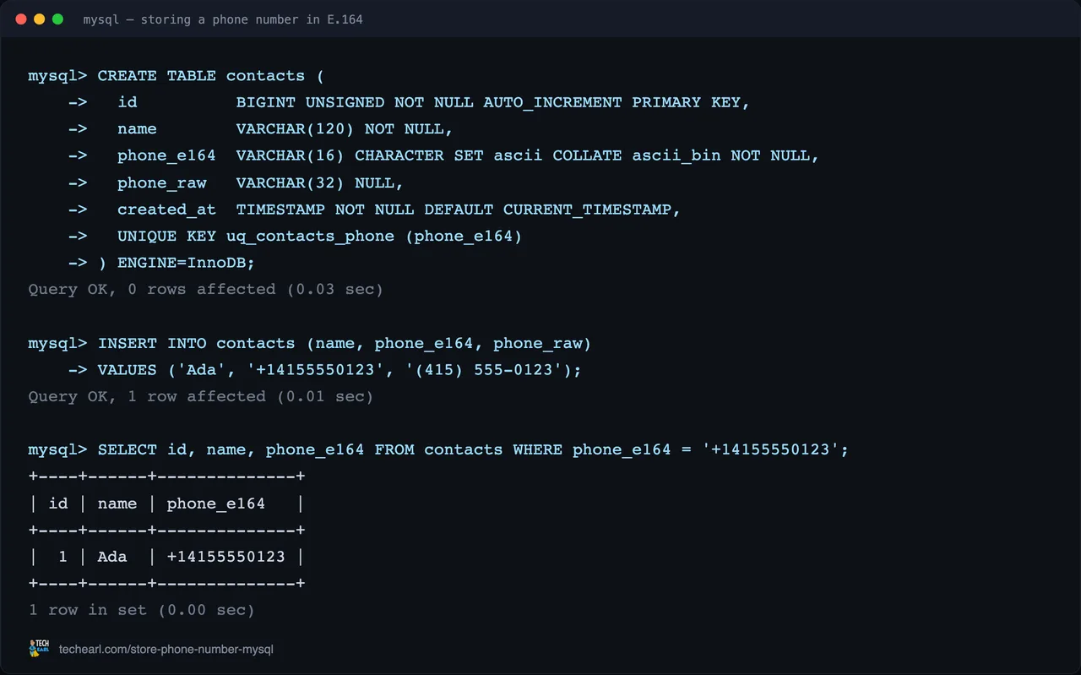Click the 'id' column header in result table

(x=58, y=504)
